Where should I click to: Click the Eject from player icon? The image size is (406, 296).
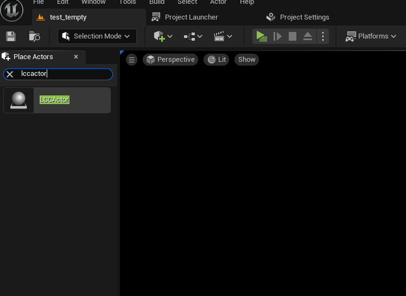click(x=308, y=36)
